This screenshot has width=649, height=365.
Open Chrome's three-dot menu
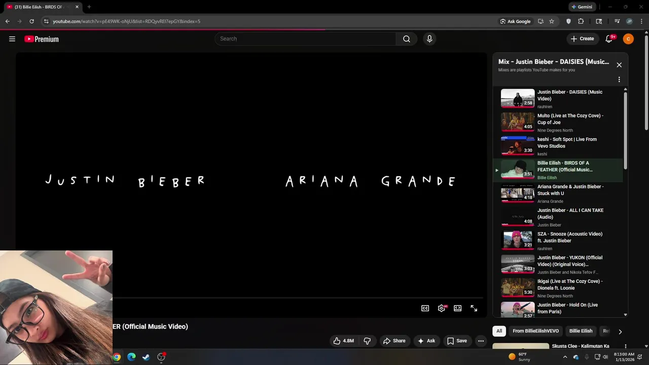click(x=641, y=21)
